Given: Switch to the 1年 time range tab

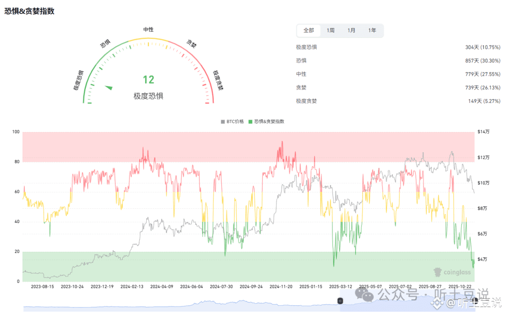Looking at the screenshot, I should [x=372, y=30].
